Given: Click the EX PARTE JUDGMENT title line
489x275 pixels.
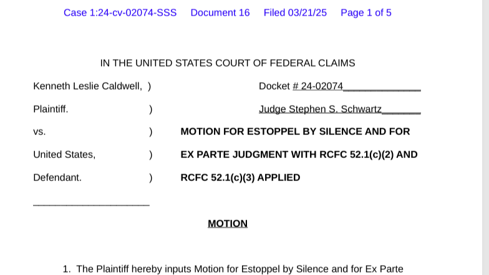Looking at the screenshot, I should click(299, 154).
